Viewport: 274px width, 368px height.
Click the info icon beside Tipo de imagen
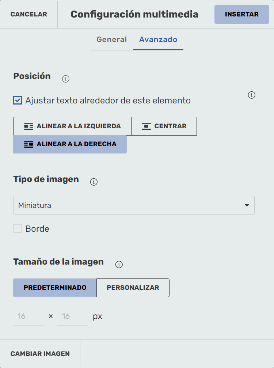(94, 182)
